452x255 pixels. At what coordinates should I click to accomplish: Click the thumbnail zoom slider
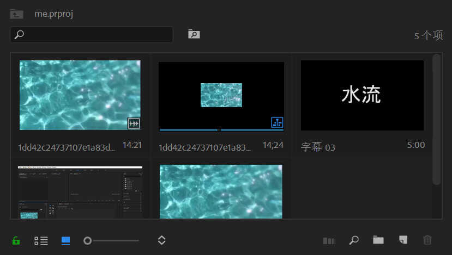pyautogui.click(x=111, y=241)
